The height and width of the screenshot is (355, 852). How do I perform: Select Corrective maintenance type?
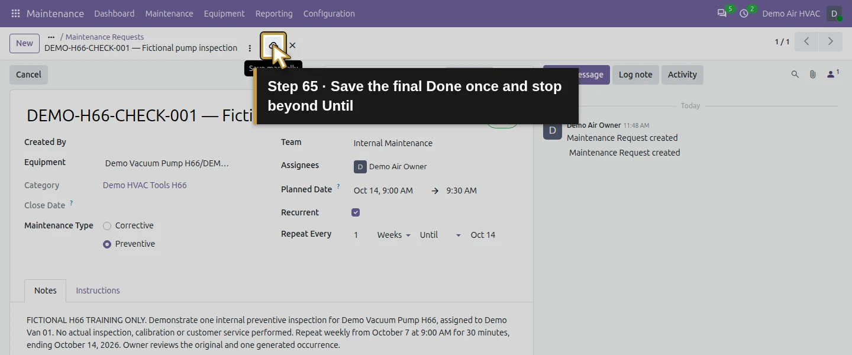(x=107, y=226)
